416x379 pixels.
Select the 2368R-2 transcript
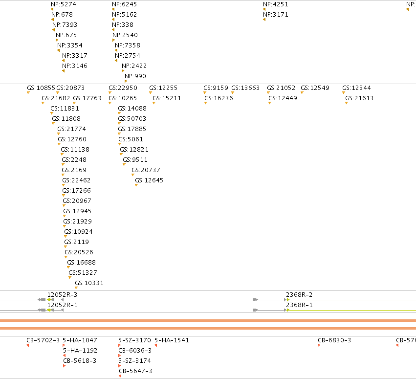coord(299,295)
